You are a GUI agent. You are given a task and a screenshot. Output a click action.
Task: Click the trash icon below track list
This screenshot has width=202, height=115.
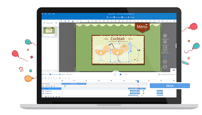click(54, 96)
